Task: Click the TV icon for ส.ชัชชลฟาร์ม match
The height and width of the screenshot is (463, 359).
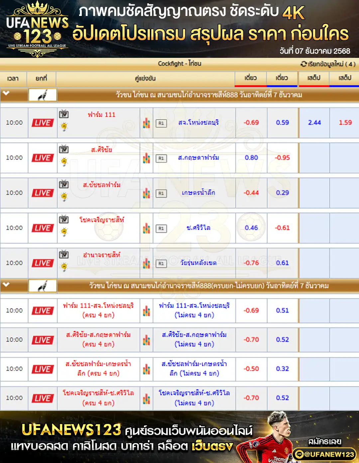Action: [x=64, y=184]
